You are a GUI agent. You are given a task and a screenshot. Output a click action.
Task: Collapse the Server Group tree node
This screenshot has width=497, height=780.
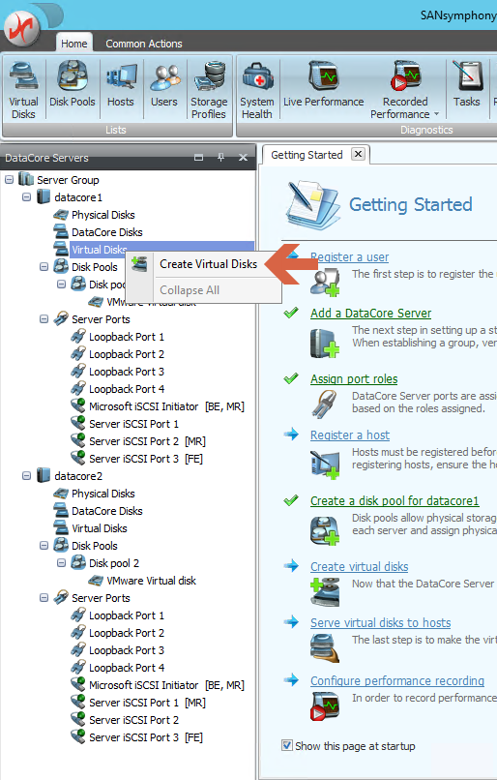9,180
